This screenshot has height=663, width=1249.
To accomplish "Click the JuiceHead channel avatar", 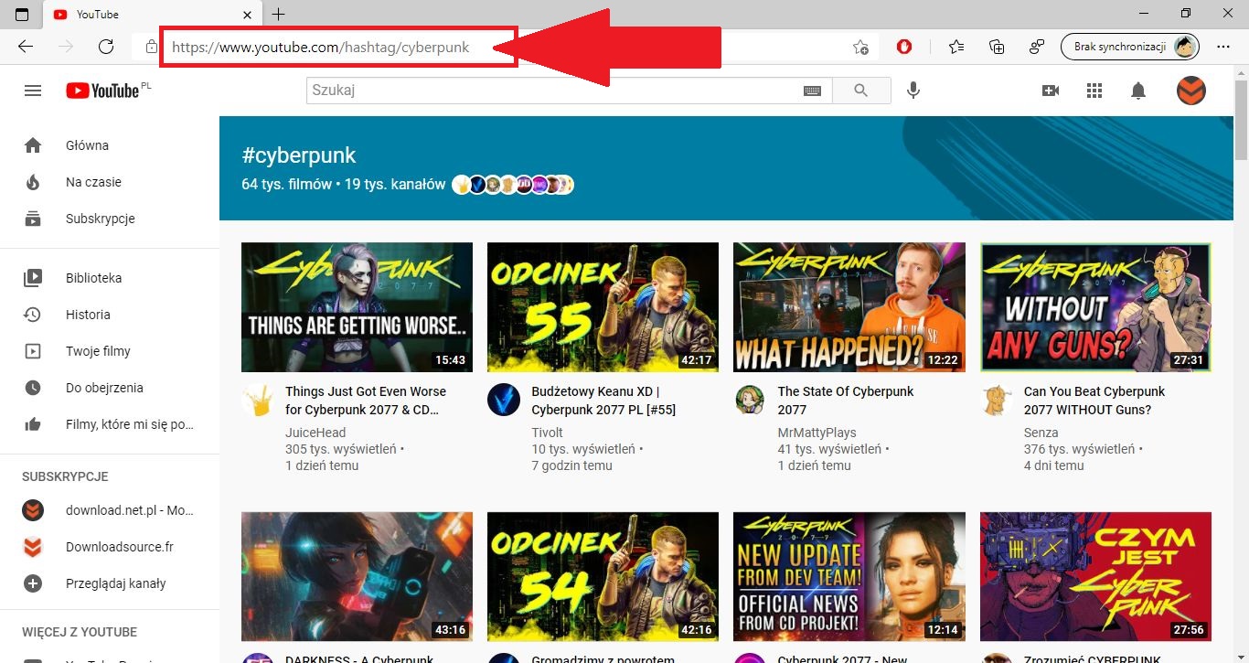I will coord(258,400).
